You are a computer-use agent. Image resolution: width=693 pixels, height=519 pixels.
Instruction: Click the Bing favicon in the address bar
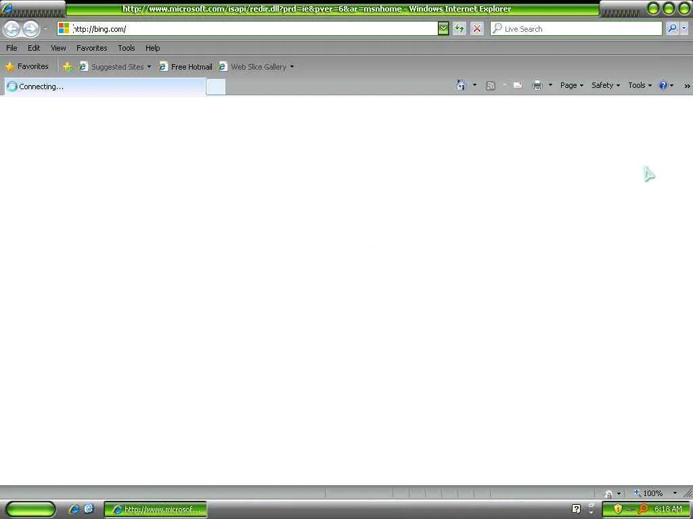point(64,28)
